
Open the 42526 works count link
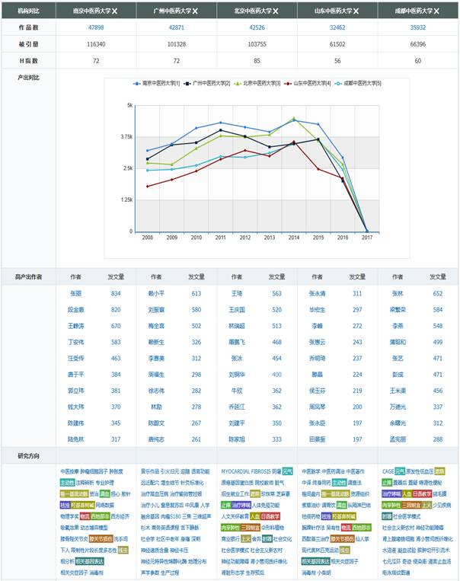click(257, 27)
